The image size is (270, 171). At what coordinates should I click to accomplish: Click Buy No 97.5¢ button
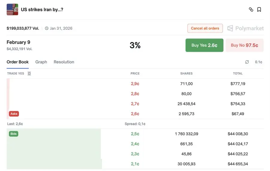coord(244,45)
